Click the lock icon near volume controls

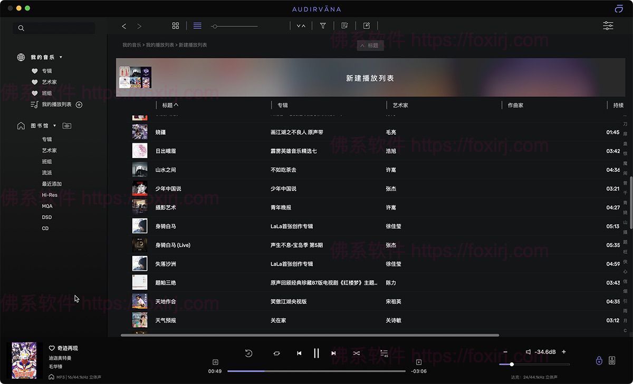(x=599, y=360)
